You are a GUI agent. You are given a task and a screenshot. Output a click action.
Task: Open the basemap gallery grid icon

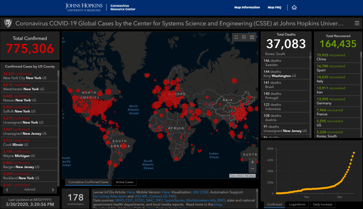tap(252, 37)
